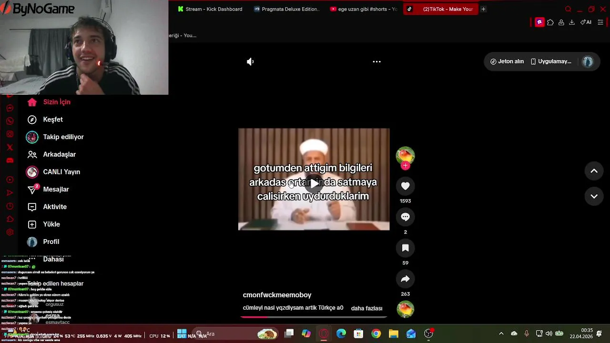Screen dimensions: 610x343
Task: Open volume control in the system tray
Action: point(549,333)
